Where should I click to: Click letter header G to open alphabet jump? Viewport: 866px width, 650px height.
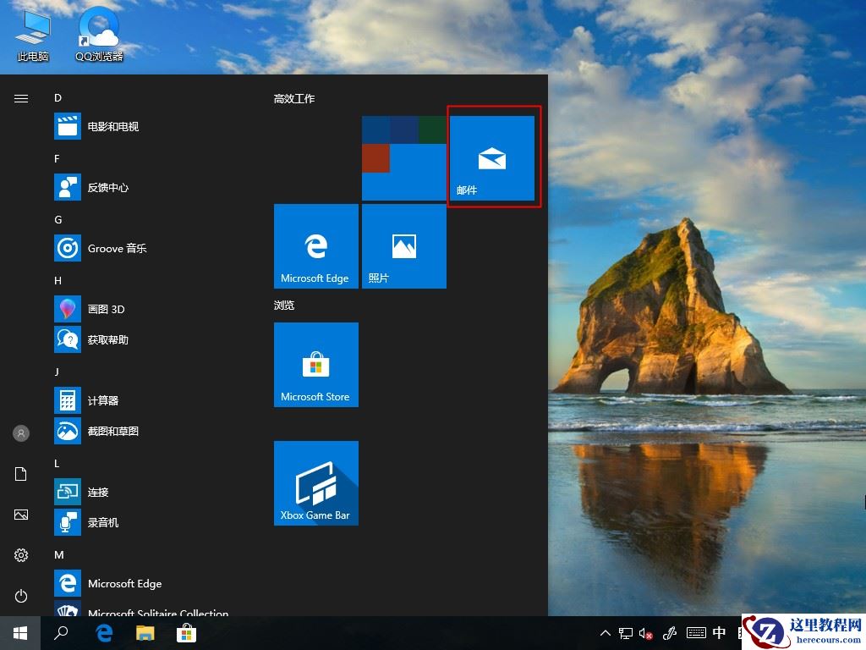[57, 219]
